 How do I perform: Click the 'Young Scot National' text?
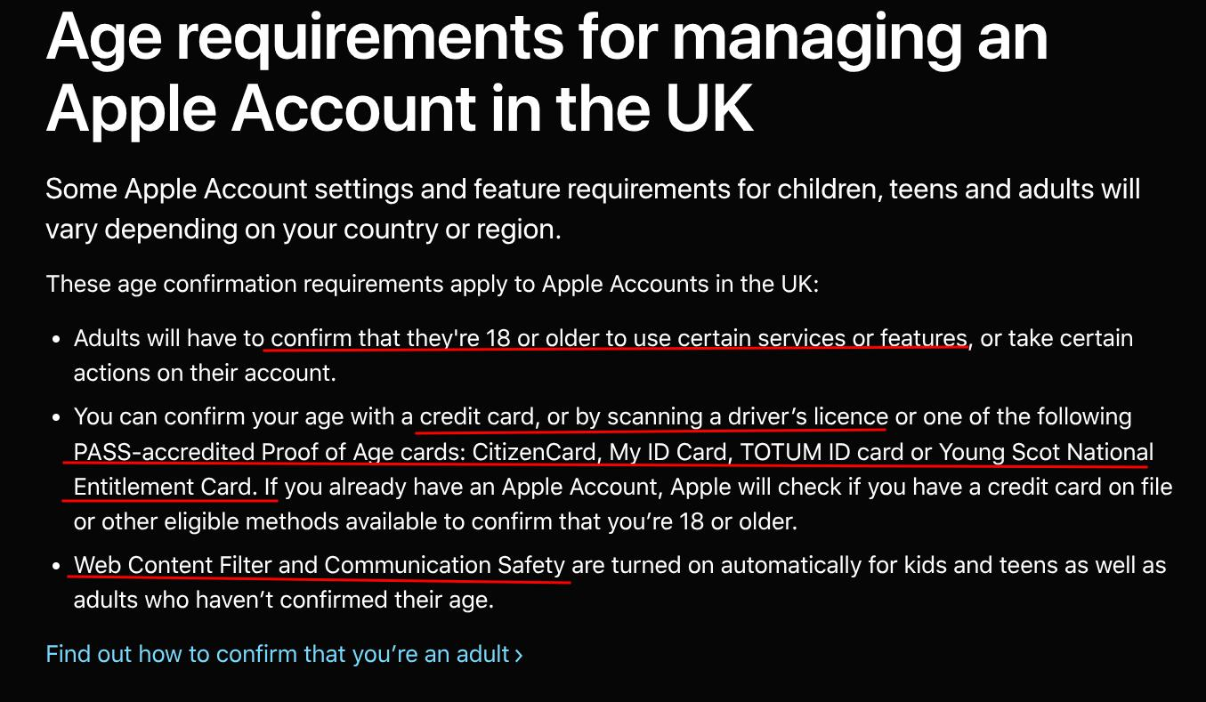[x=1046, y=452]
